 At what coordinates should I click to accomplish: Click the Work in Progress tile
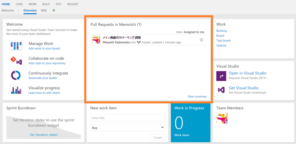coord(190,123)
